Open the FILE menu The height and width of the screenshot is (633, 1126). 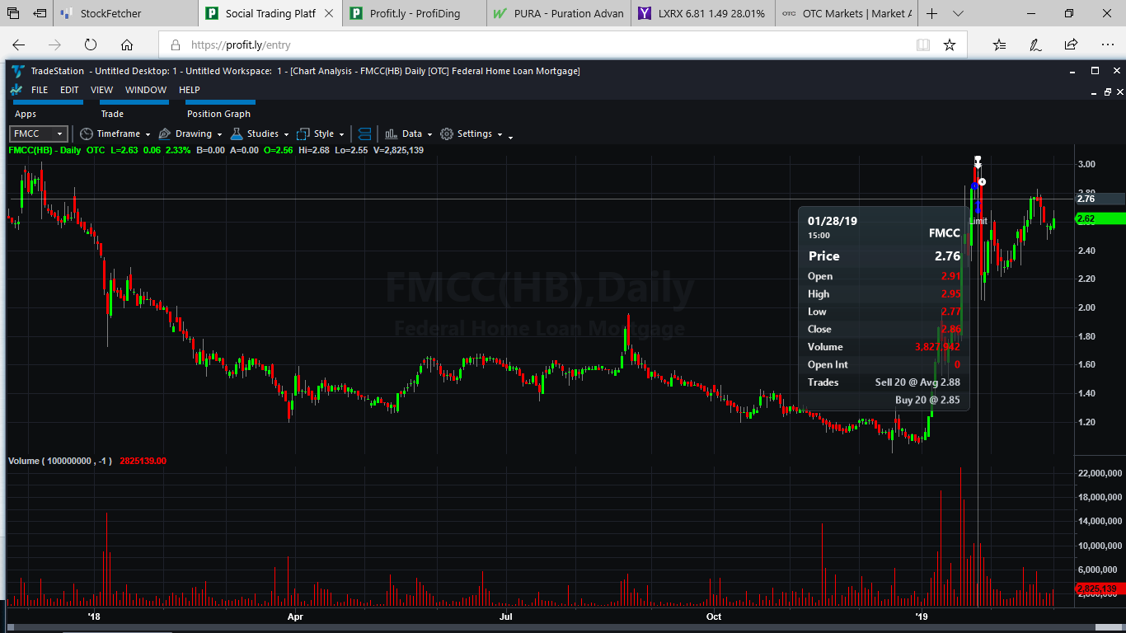click(x=40, y=90)
